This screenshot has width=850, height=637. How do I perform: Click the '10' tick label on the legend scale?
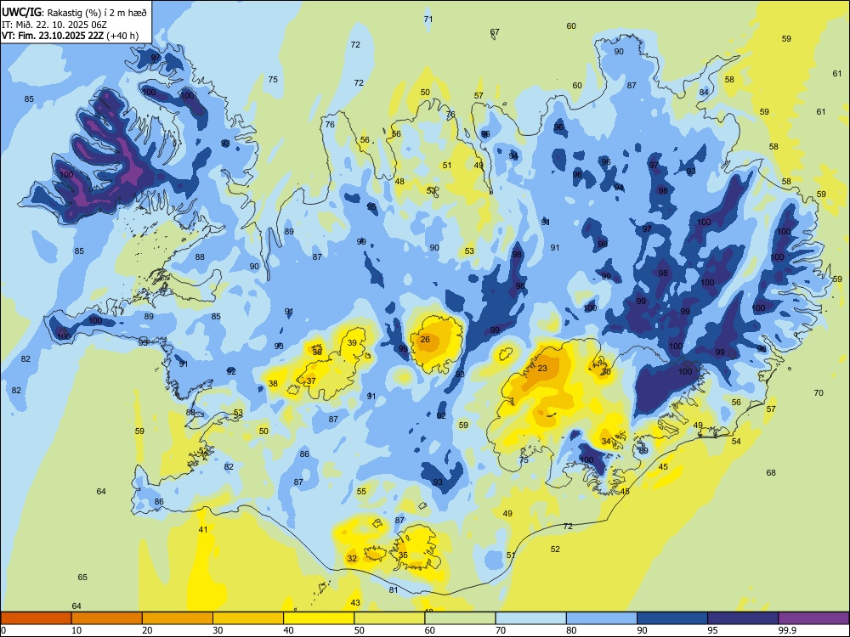pos(76,630)
